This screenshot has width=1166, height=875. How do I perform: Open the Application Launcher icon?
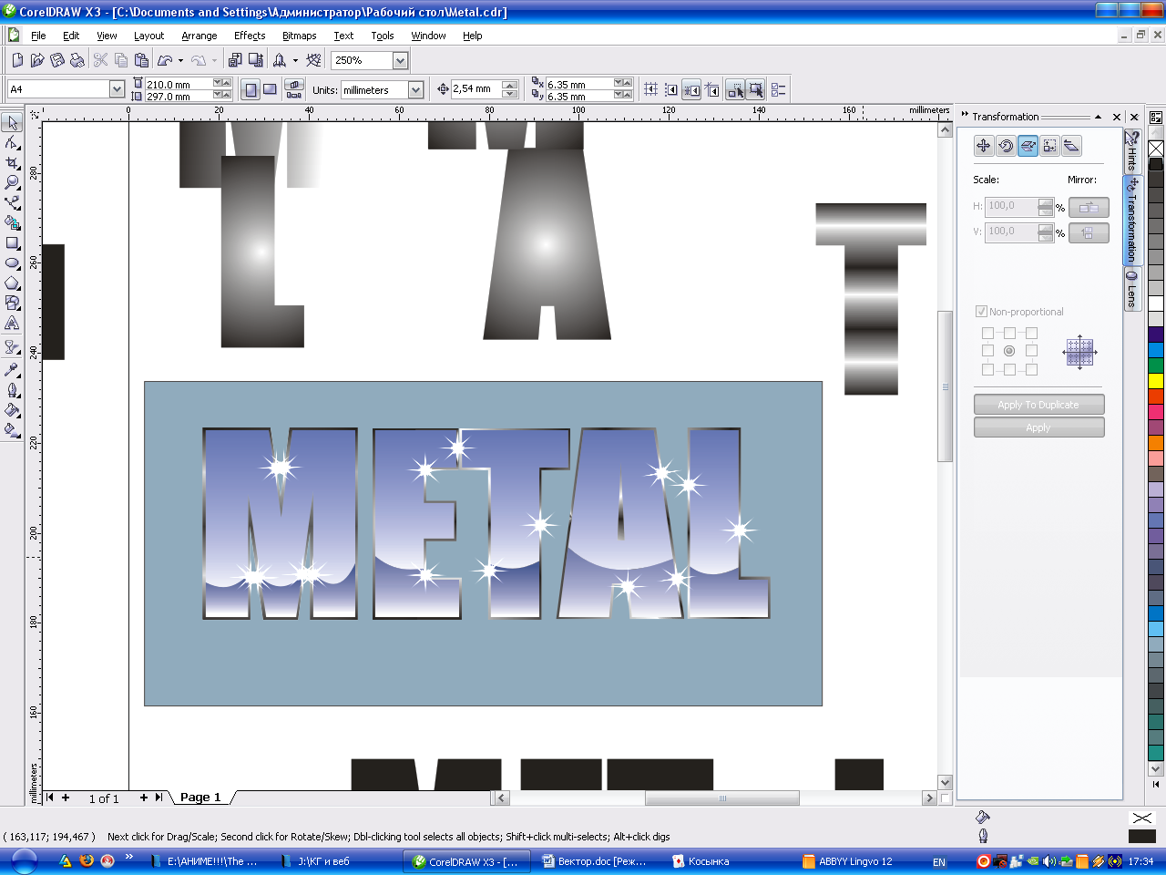click(280, 60)
